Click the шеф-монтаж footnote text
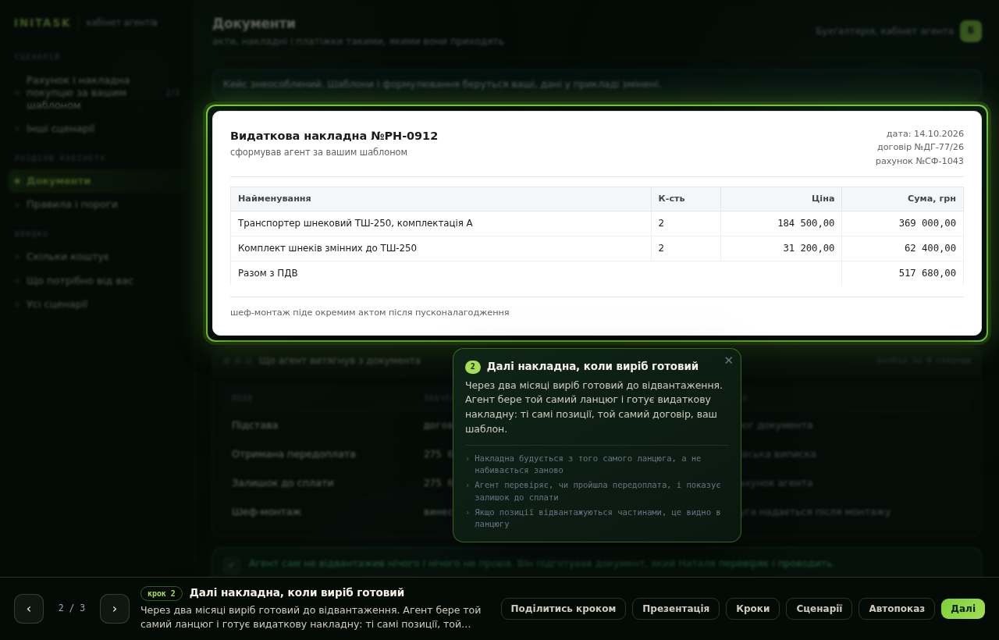999x640 pixels. pyautogui.click(x=370, y=312)
